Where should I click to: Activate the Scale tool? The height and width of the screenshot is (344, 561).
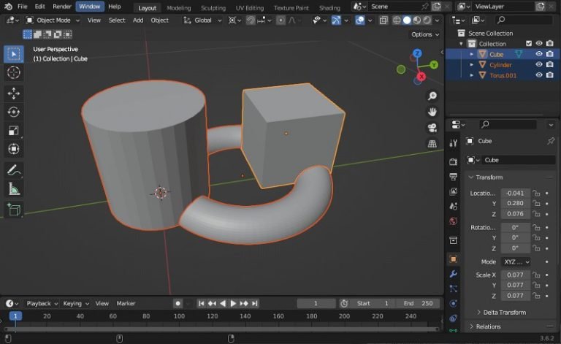14,131
